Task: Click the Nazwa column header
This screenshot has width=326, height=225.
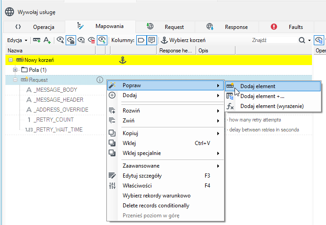Action: 50,51
